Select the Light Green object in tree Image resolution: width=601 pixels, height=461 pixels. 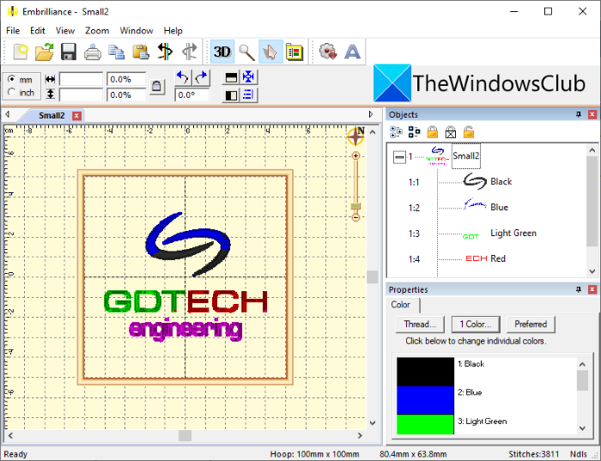(x=513, y=233)
